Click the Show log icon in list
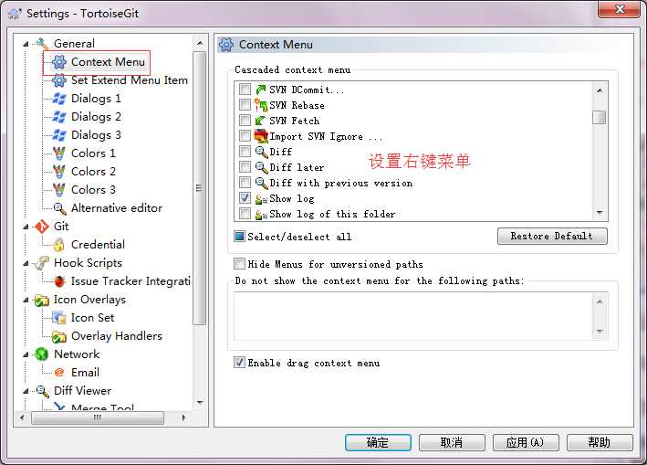Screen dimensions: 647x465 [x=261, y=199]
